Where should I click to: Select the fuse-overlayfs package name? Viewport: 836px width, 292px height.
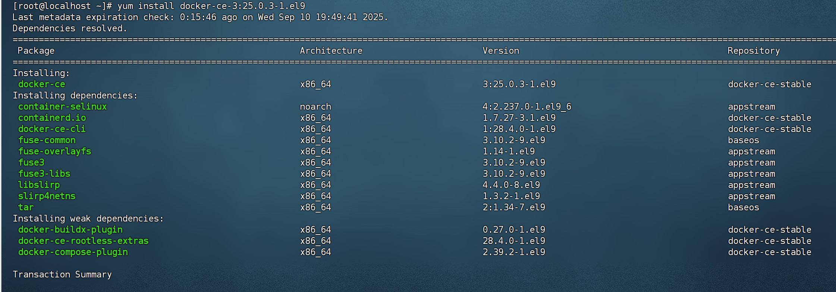click(x=55, y=151)
